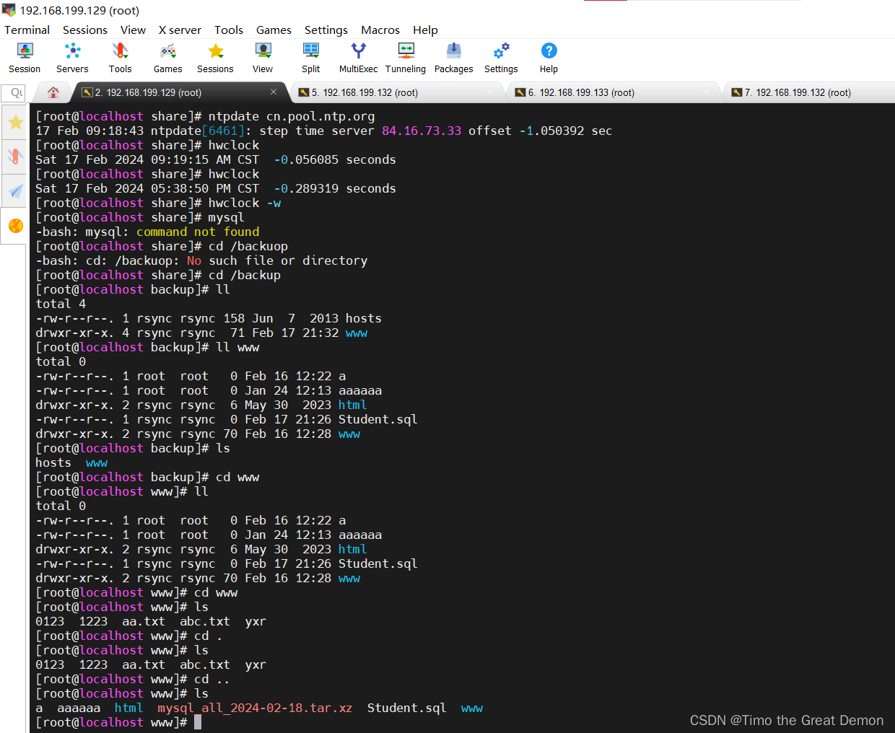Open the Servers toolbar icon
The width and height of the screenshot is (895, 733).
tap(72, 58)
